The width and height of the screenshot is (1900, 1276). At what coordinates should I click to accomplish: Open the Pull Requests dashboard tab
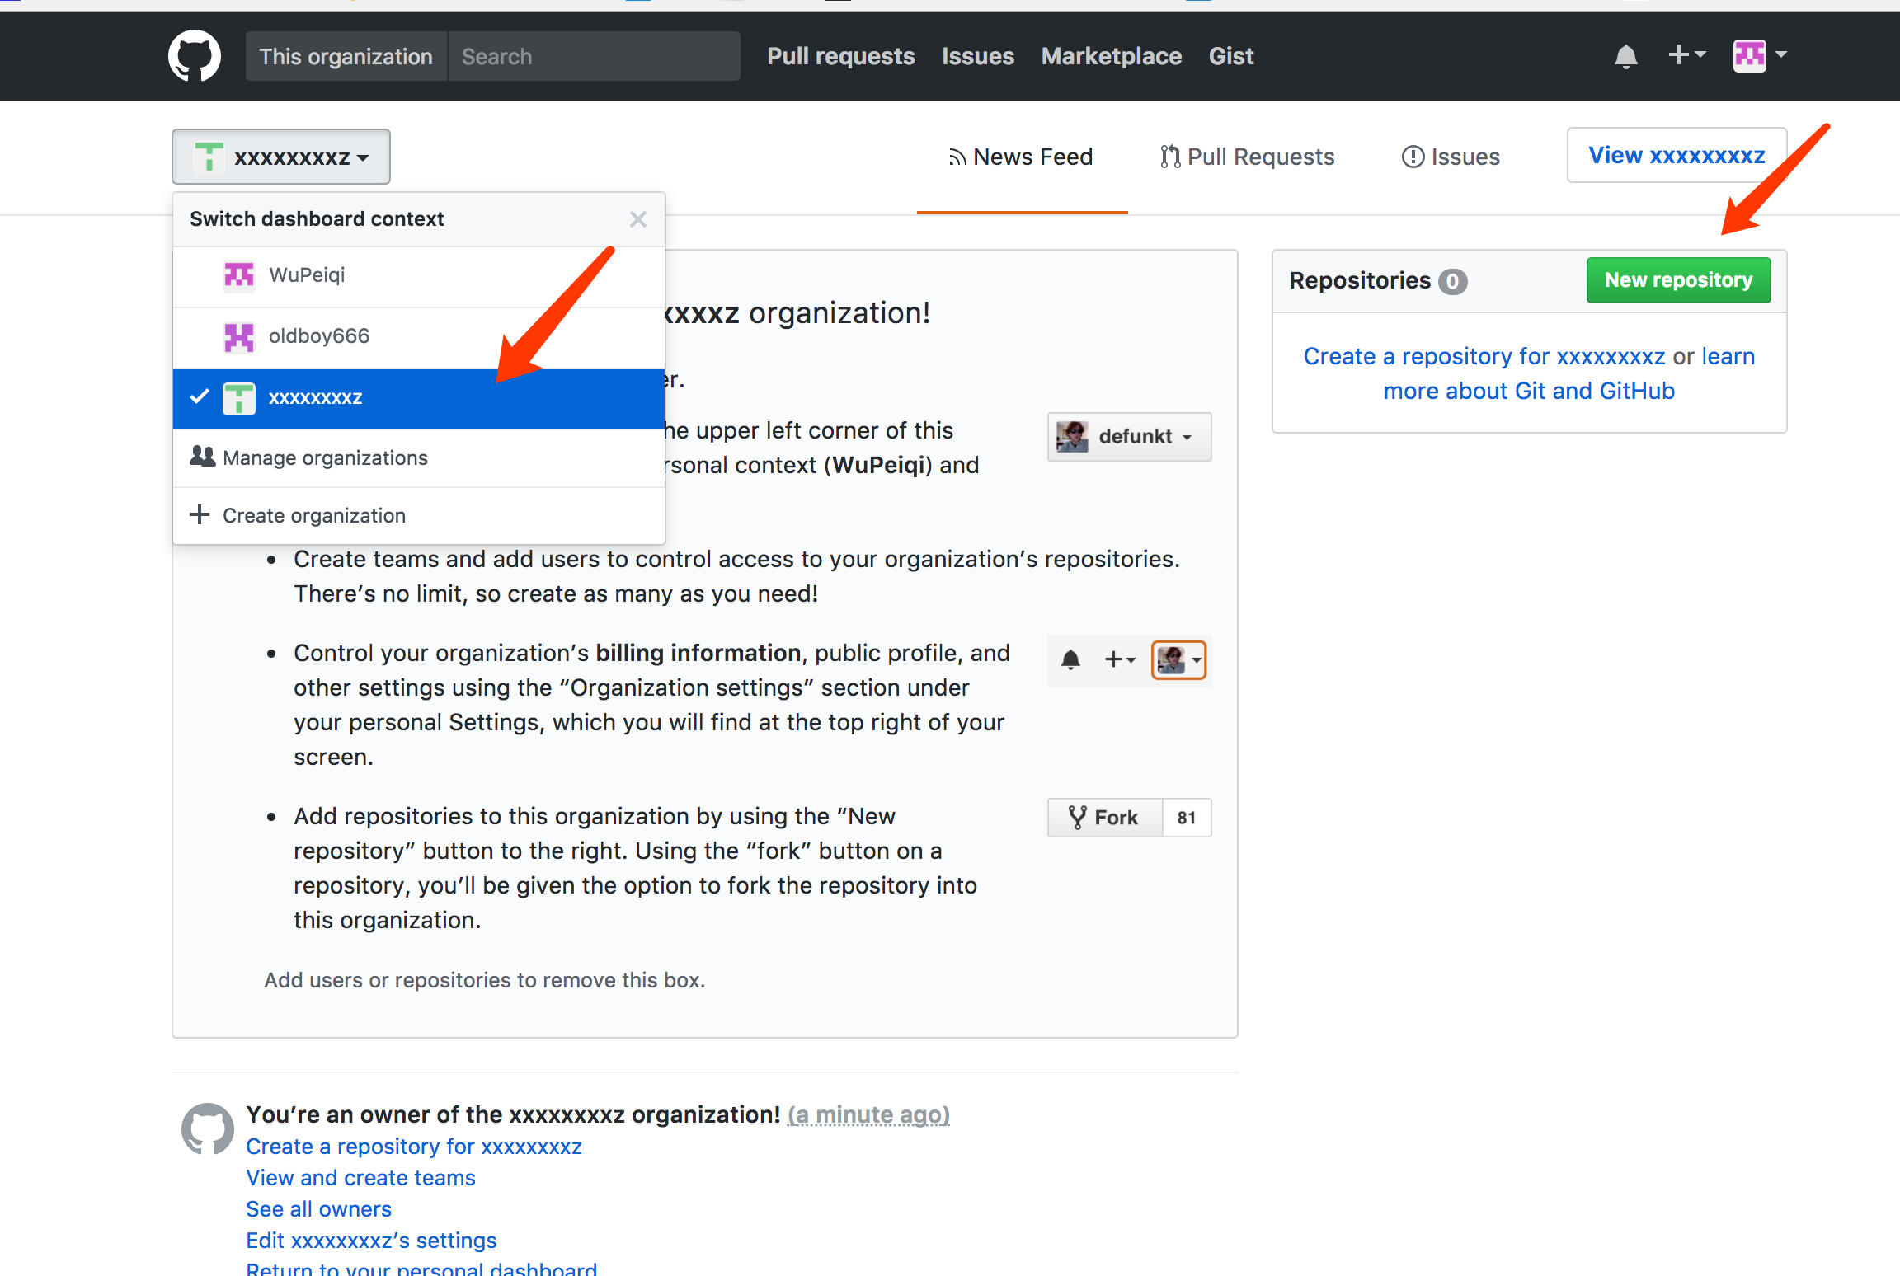[1247, 157]
